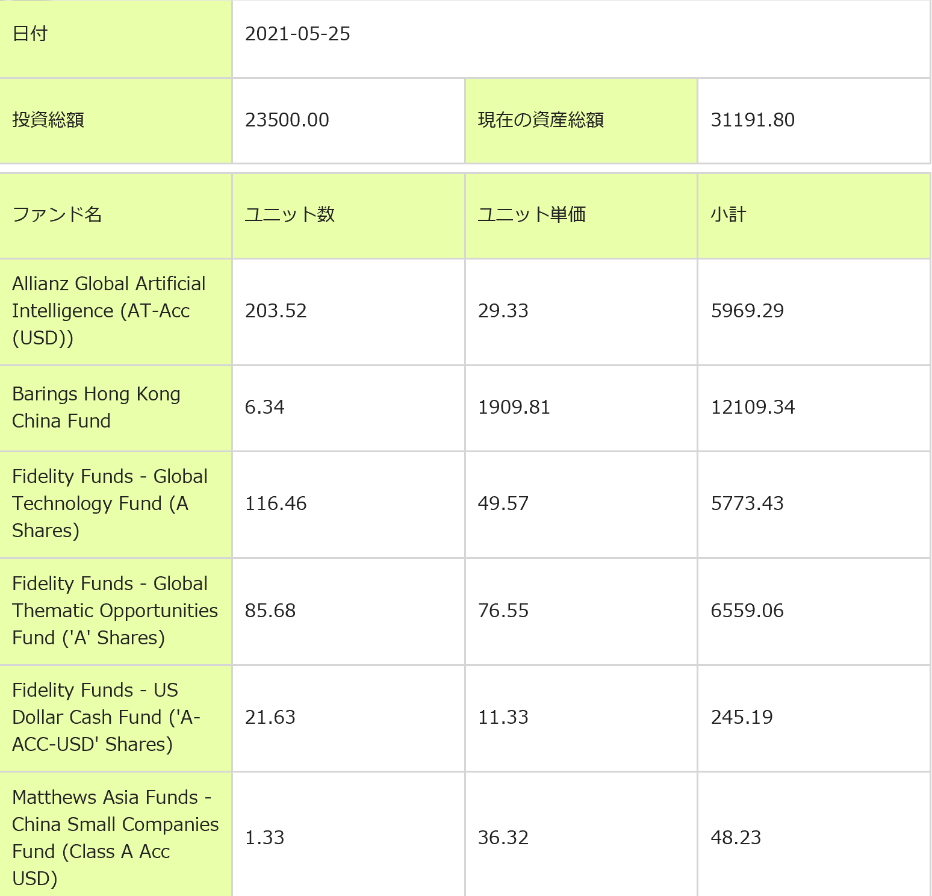Select the 現在の資産総額 header cell
932x896 pixels.
541,120
